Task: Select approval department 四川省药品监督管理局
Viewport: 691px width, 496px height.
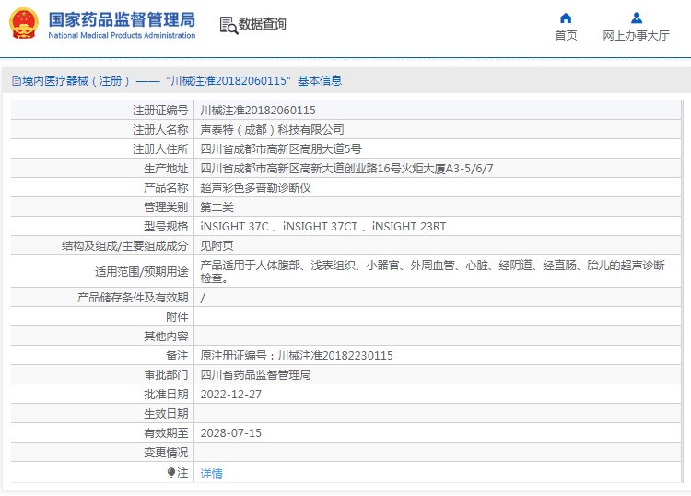Action: pos(255,374)
